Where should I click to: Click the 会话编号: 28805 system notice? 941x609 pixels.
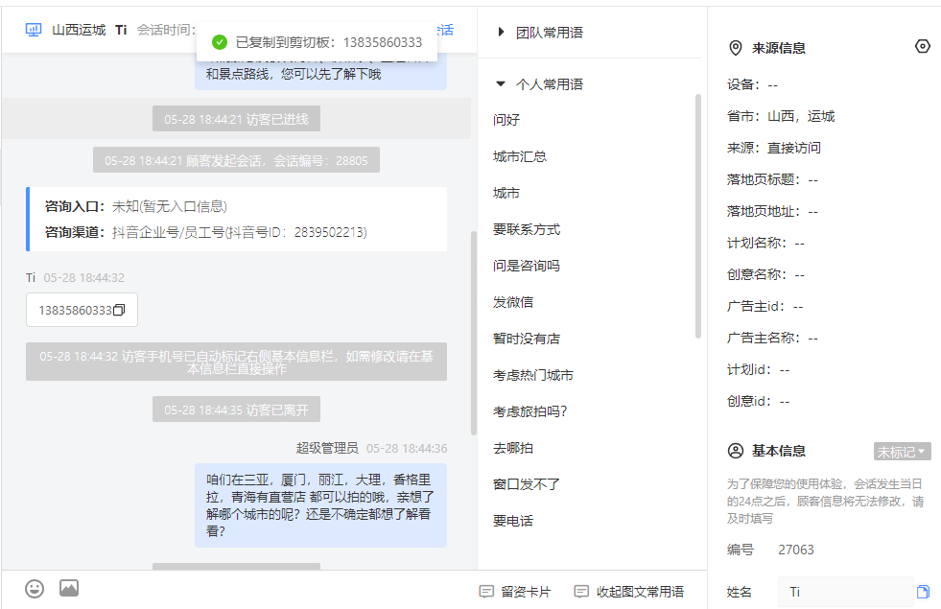click(237, 159)
